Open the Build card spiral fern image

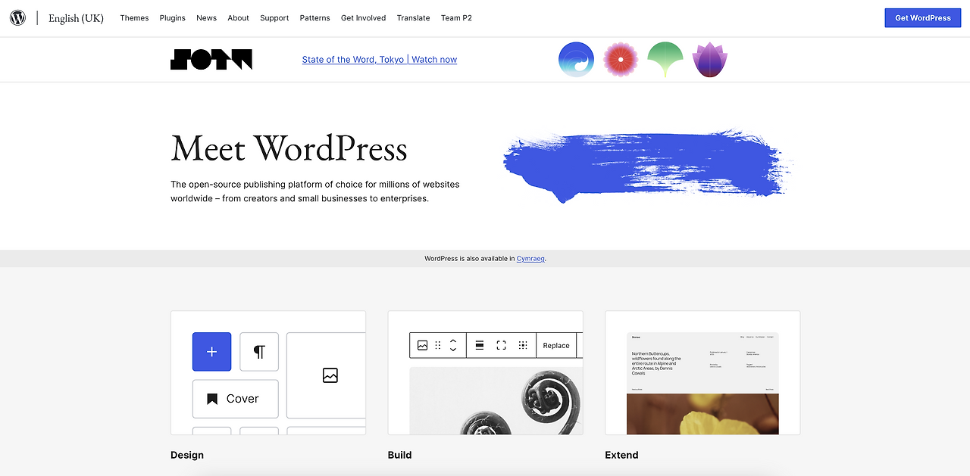[496, 401]
